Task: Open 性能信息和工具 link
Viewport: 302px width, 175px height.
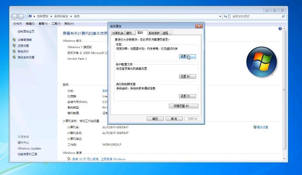Action: pyautogui.click(x=27, y=154)
